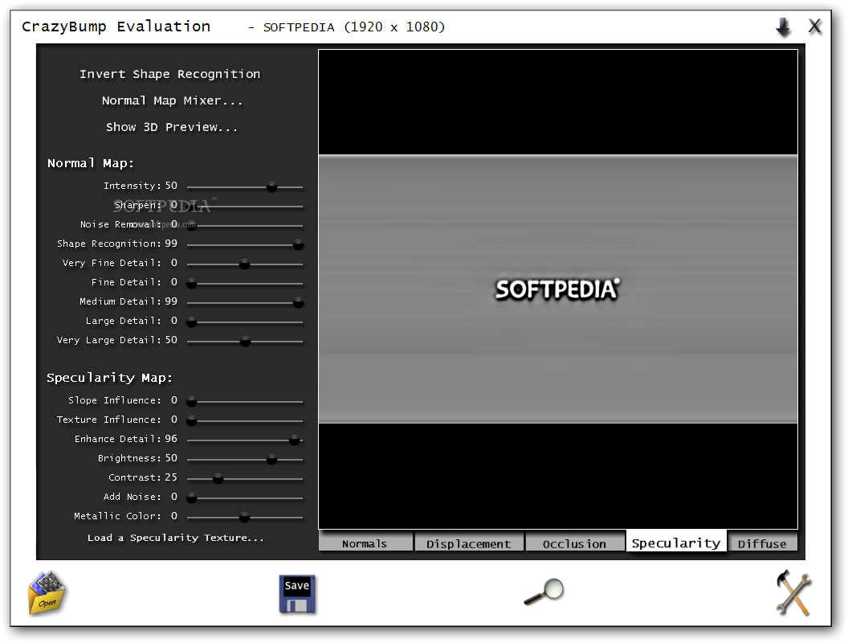Image resolution: width=848 pixels, height=643 pixels.
Task: Click the Open folder icon
Action: [x=47, y=592]
